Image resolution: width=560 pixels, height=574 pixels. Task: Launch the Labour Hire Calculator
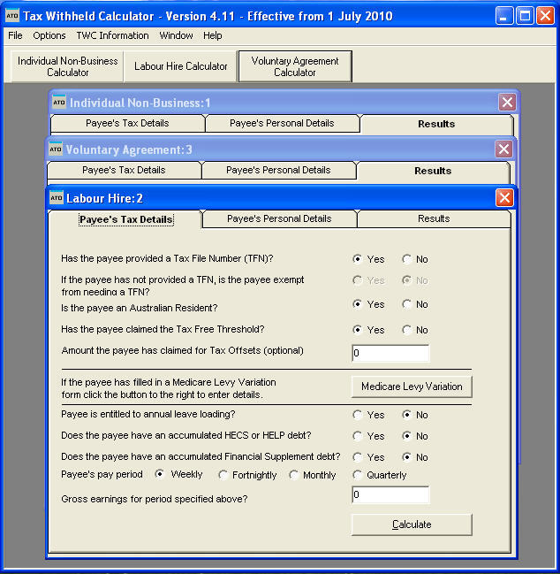point(180,66)
